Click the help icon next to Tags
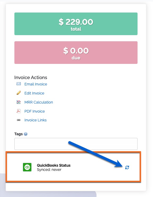This screenshot has height=197, width=153. [x=26, y=134]
